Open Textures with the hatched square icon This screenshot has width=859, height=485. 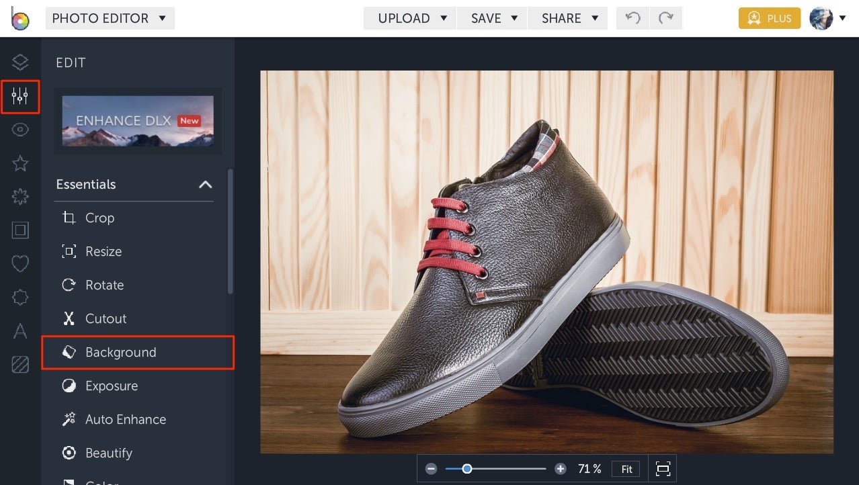click(19, 364)
